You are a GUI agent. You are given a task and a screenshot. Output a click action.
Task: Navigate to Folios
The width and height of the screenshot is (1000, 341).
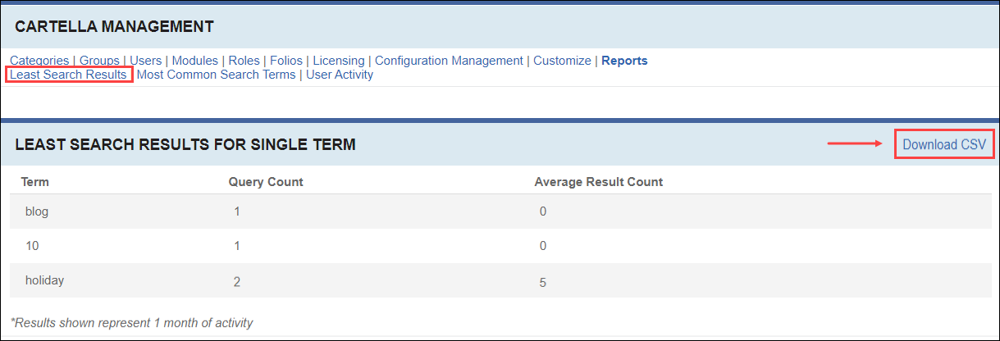coord(286,61)
